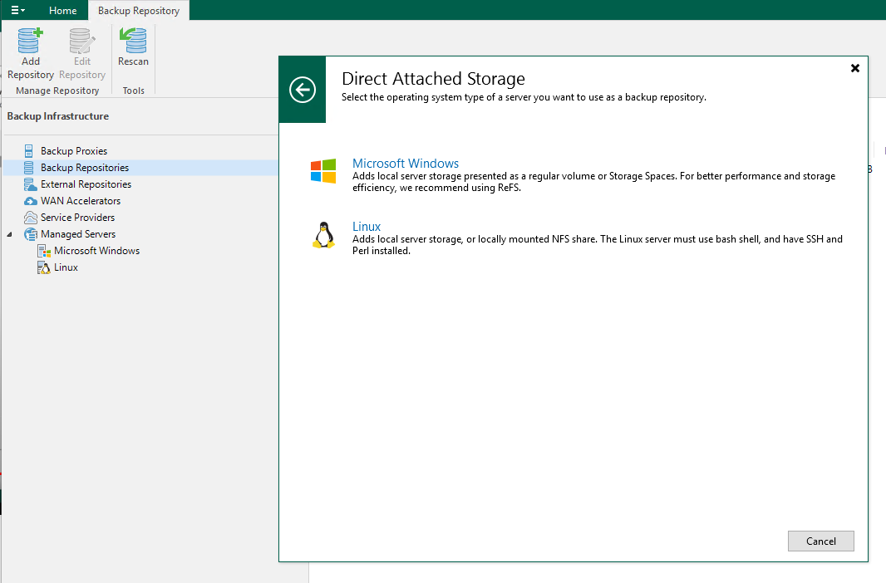Image resolution: width=886 pixels, height=583 pixels.
Task: Click the back arrow in the wizard
Action: pos(303,90)
